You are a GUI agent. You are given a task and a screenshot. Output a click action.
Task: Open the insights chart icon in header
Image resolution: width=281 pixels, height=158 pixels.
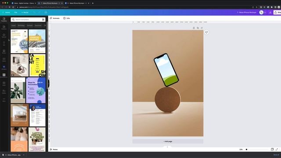270,12
